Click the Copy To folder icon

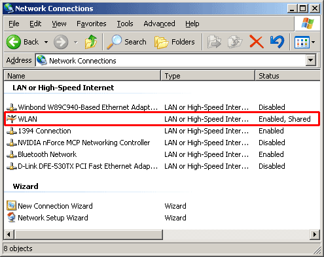(235, 41)
